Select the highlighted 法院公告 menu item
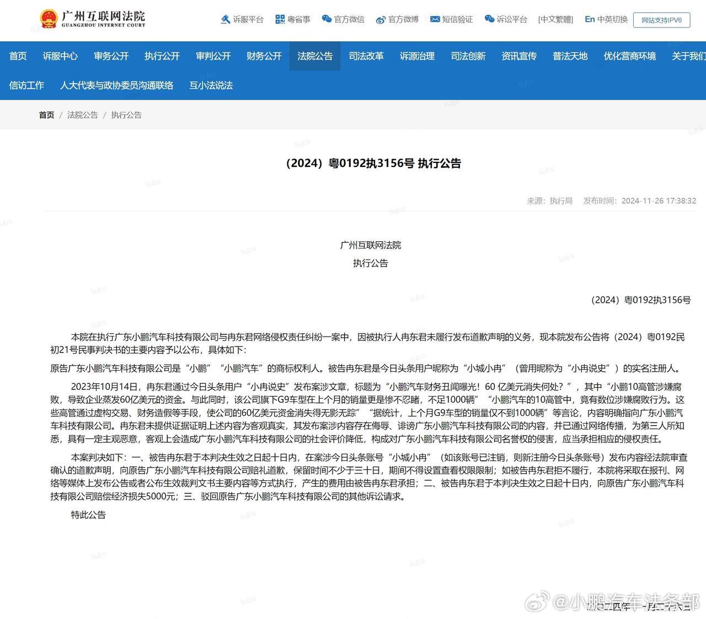 coord(315,56)
